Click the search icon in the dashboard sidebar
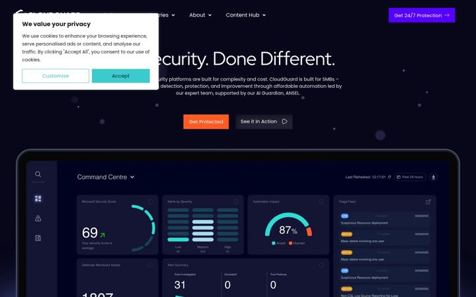 coord(38,174)
